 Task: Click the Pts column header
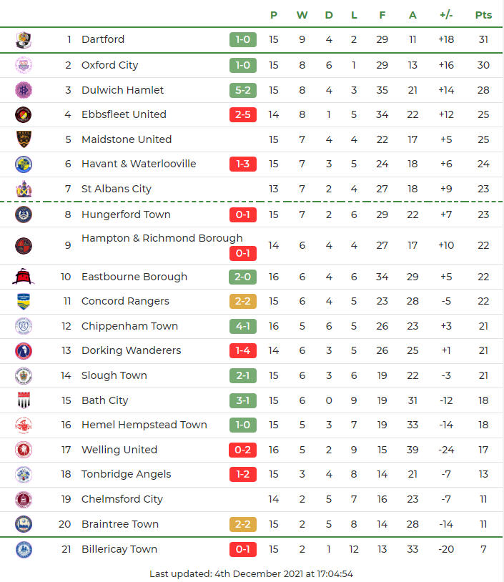(x=483, y=14)
